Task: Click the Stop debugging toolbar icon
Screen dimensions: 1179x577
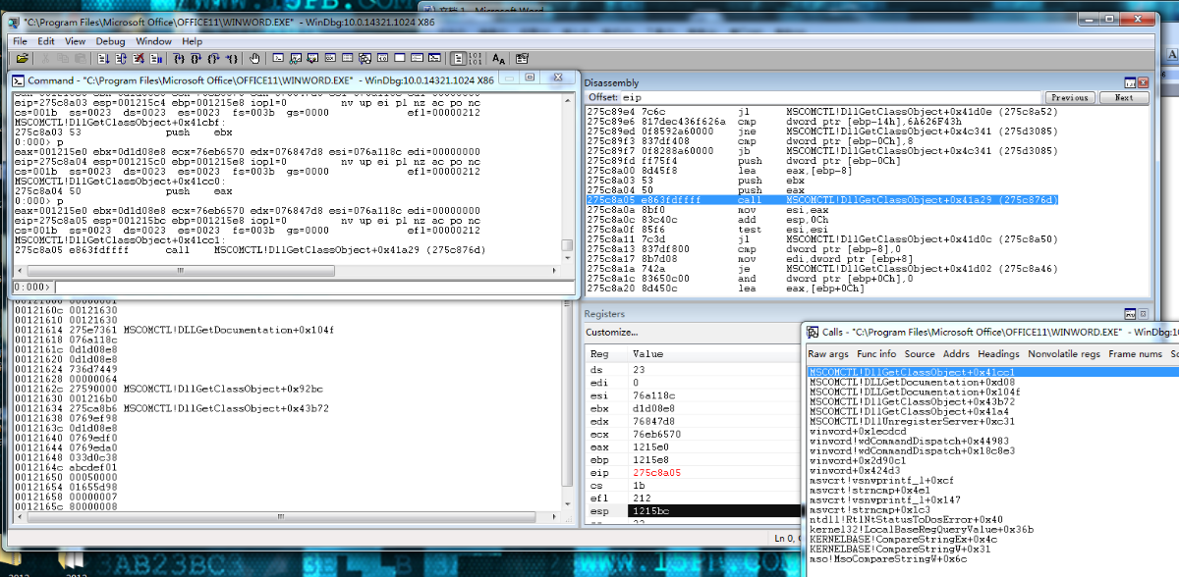Action: (139, 59)
